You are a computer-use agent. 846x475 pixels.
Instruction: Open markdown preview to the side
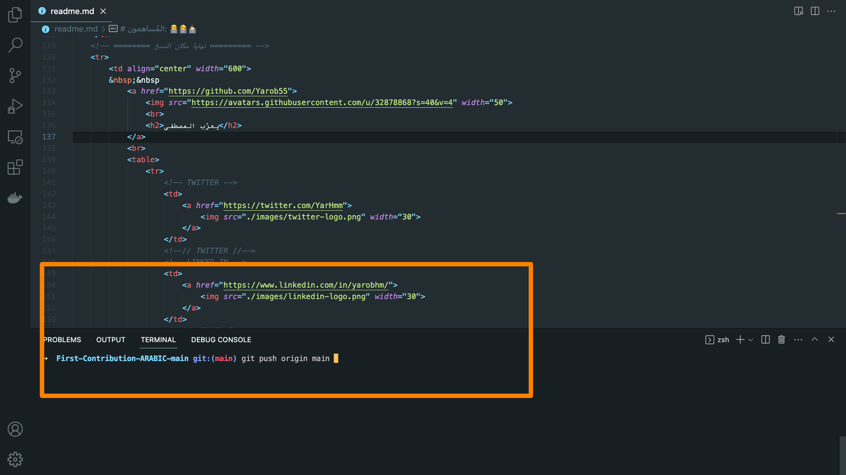pyautogui.click(x=798, y=11)
